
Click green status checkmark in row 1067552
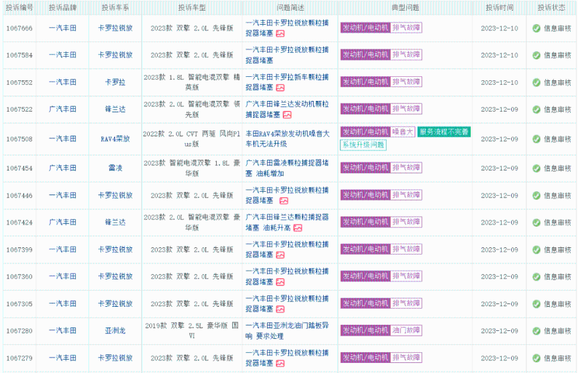click(x=537, y=82)
